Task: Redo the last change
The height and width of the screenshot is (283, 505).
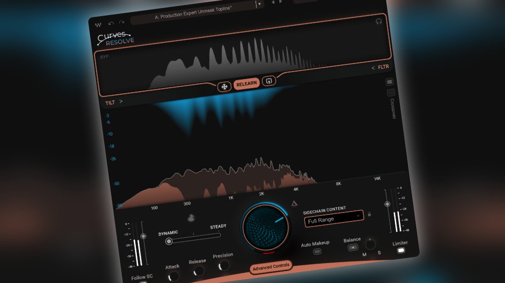Action: (122, 23)
